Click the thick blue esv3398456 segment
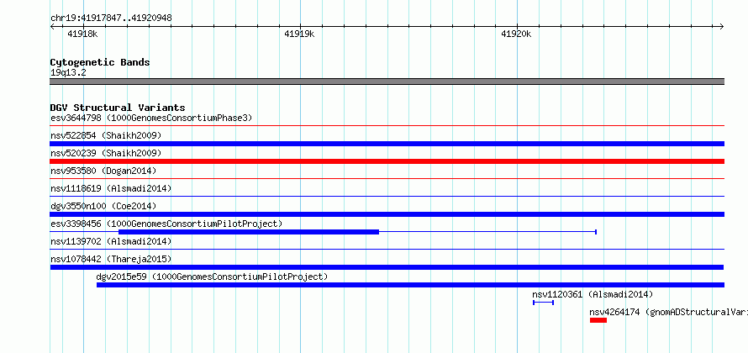The image size is (748, 353). click(x=249, y=232)
